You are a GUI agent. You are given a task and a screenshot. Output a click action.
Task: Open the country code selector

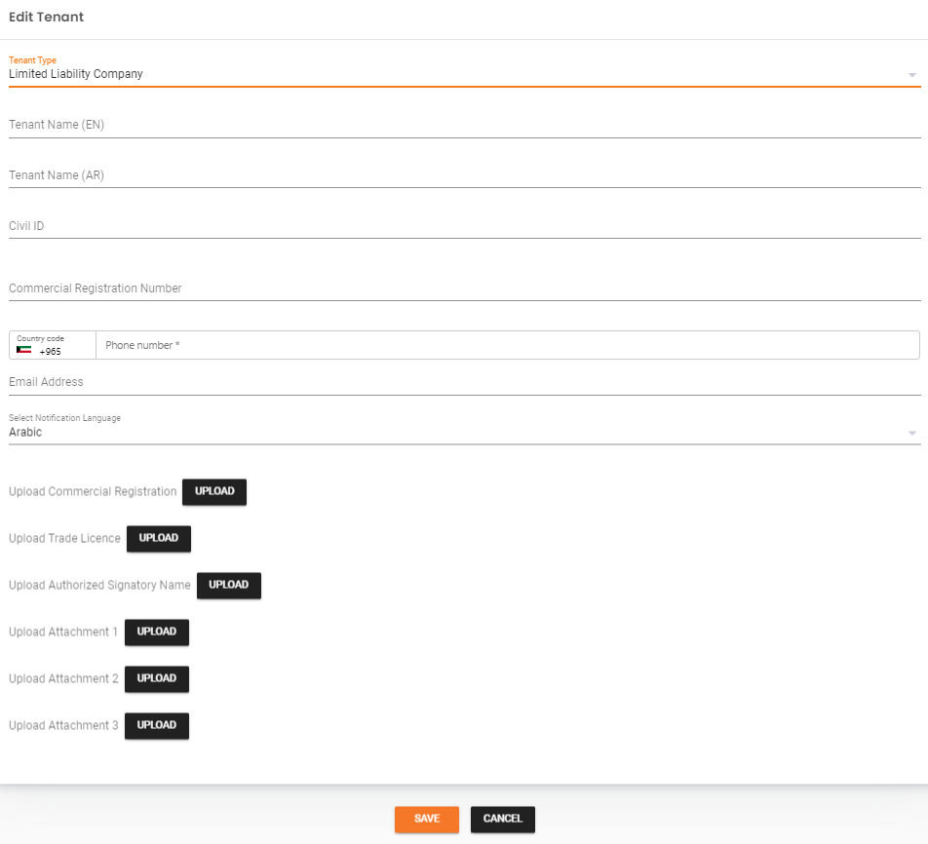(51, 345)
